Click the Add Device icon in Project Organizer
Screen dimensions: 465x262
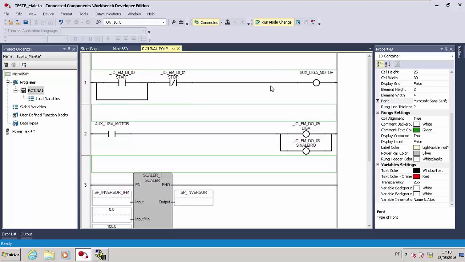[6, 64]
